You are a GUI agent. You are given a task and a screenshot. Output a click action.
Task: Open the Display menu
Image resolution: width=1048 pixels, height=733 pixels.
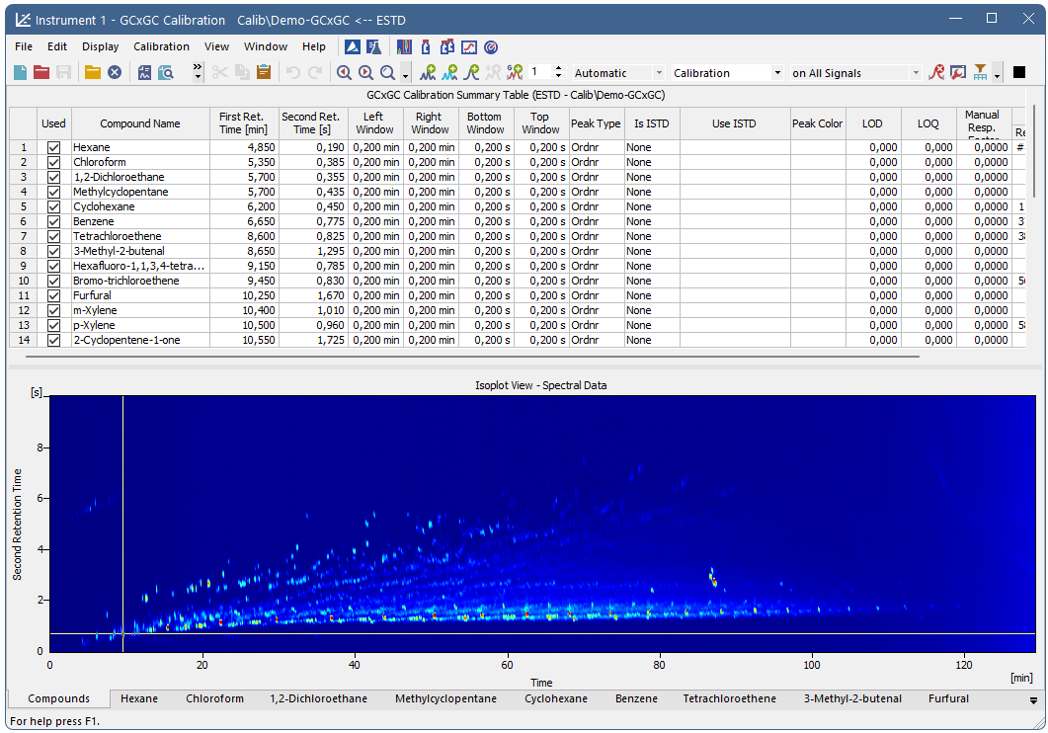100,46
